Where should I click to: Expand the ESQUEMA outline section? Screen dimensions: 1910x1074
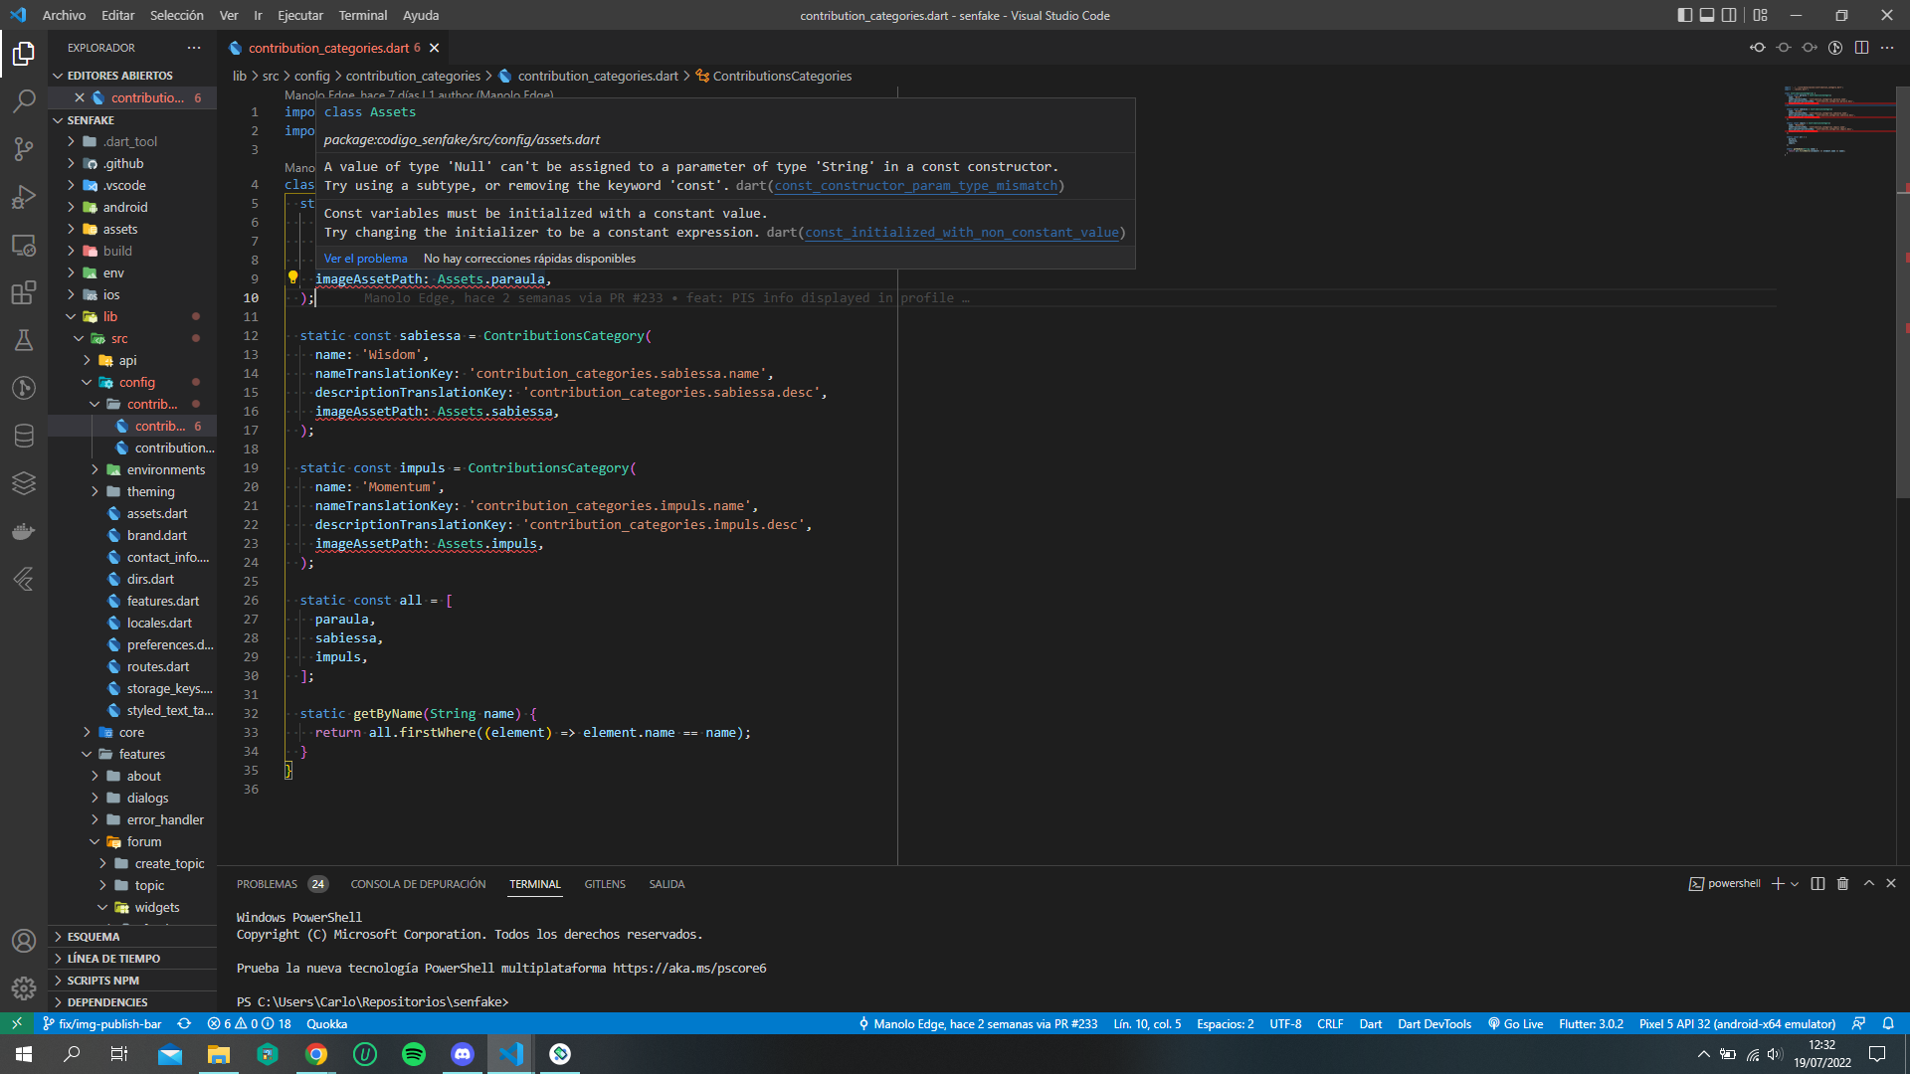(x=94, y=937)
